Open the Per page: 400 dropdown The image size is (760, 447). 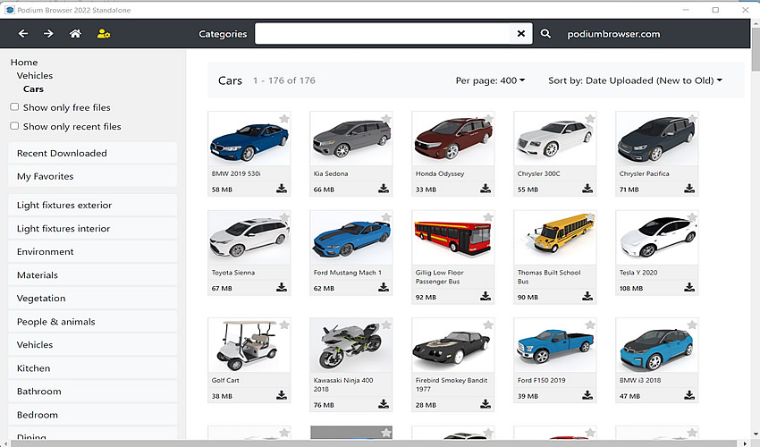click(490, 80)
